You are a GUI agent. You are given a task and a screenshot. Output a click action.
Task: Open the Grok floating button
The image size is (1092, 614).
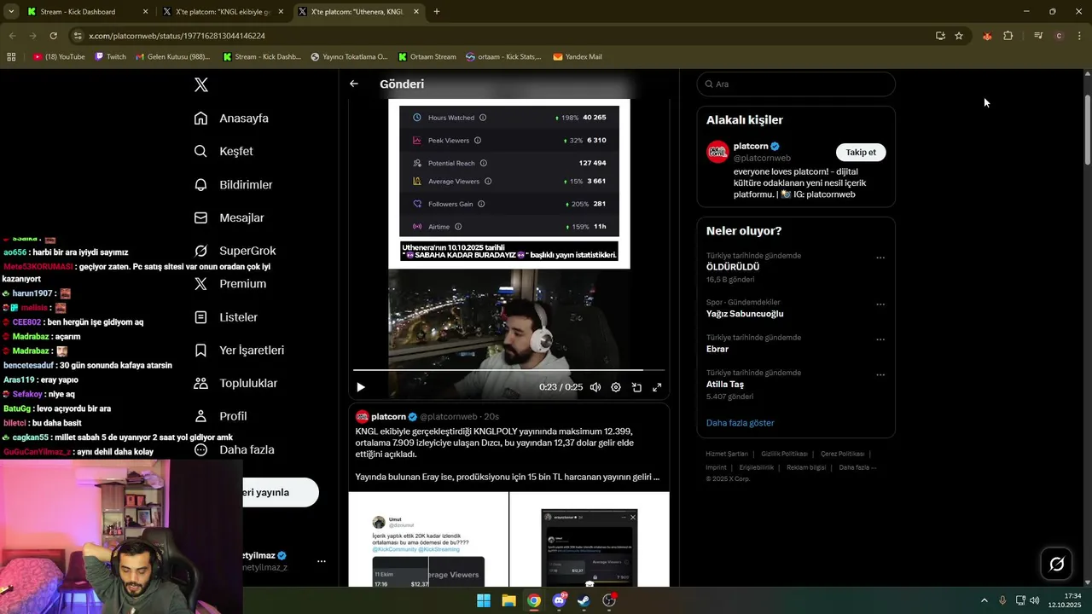click(1056, 564)
